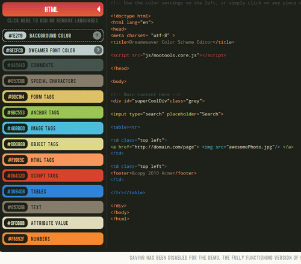Edit the #3084D8 tables hex code
The height and width of the screenshot is (264, 301).
click(16, 191)
